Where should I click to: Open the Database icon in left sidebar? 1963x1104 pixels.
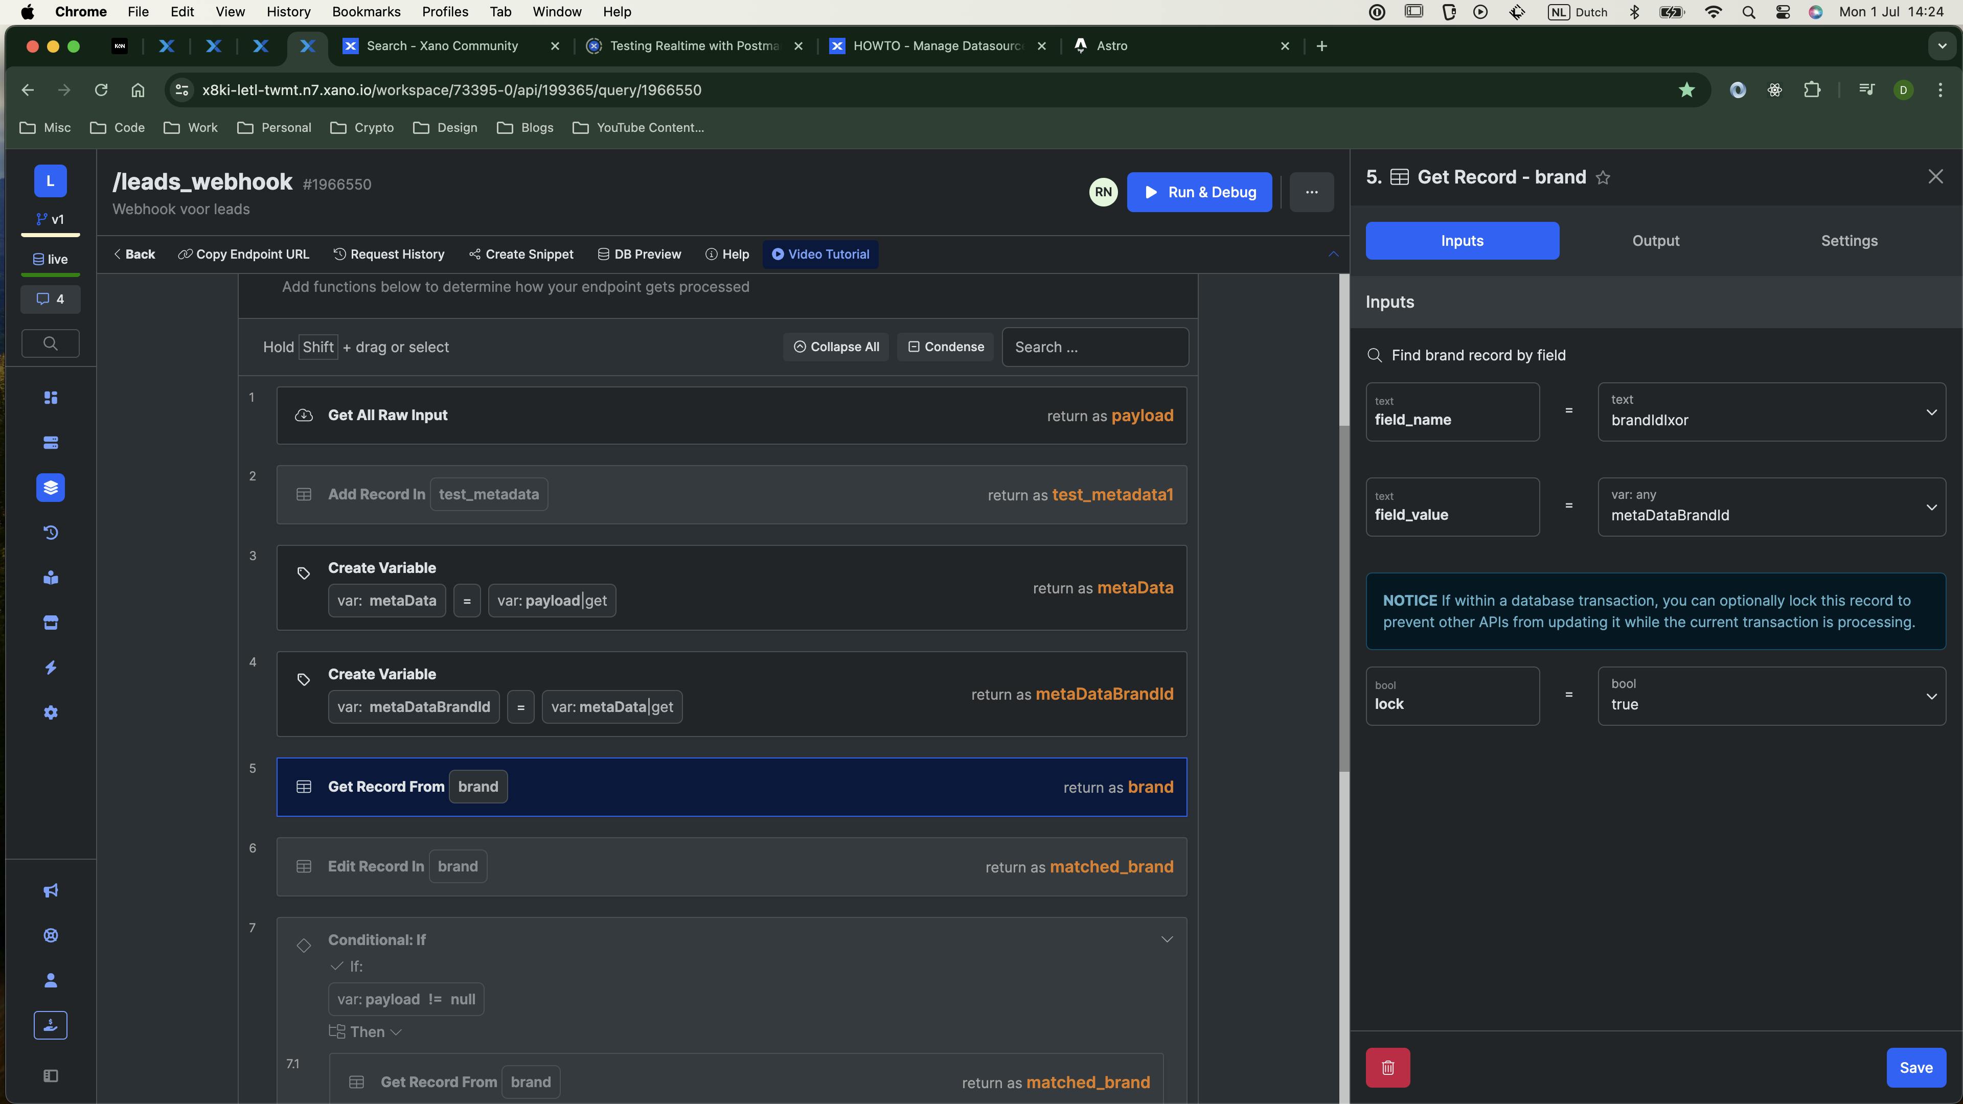[x=50, y=443]
